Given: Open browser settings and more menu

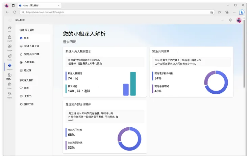Looking at the screenshot, I should (234, 12).
